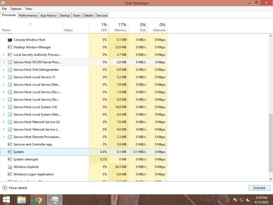
Task: Open File Explorer from the taskbar
Action: click(22, 200)
